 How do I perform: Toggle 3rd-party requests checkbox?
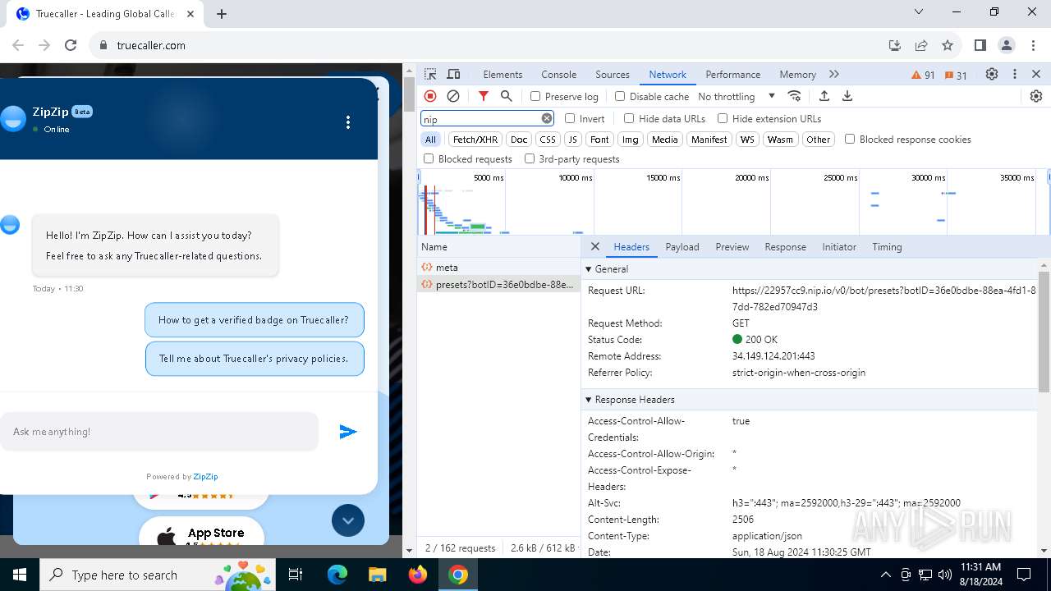pyautogui.click(x=530, y=158)
